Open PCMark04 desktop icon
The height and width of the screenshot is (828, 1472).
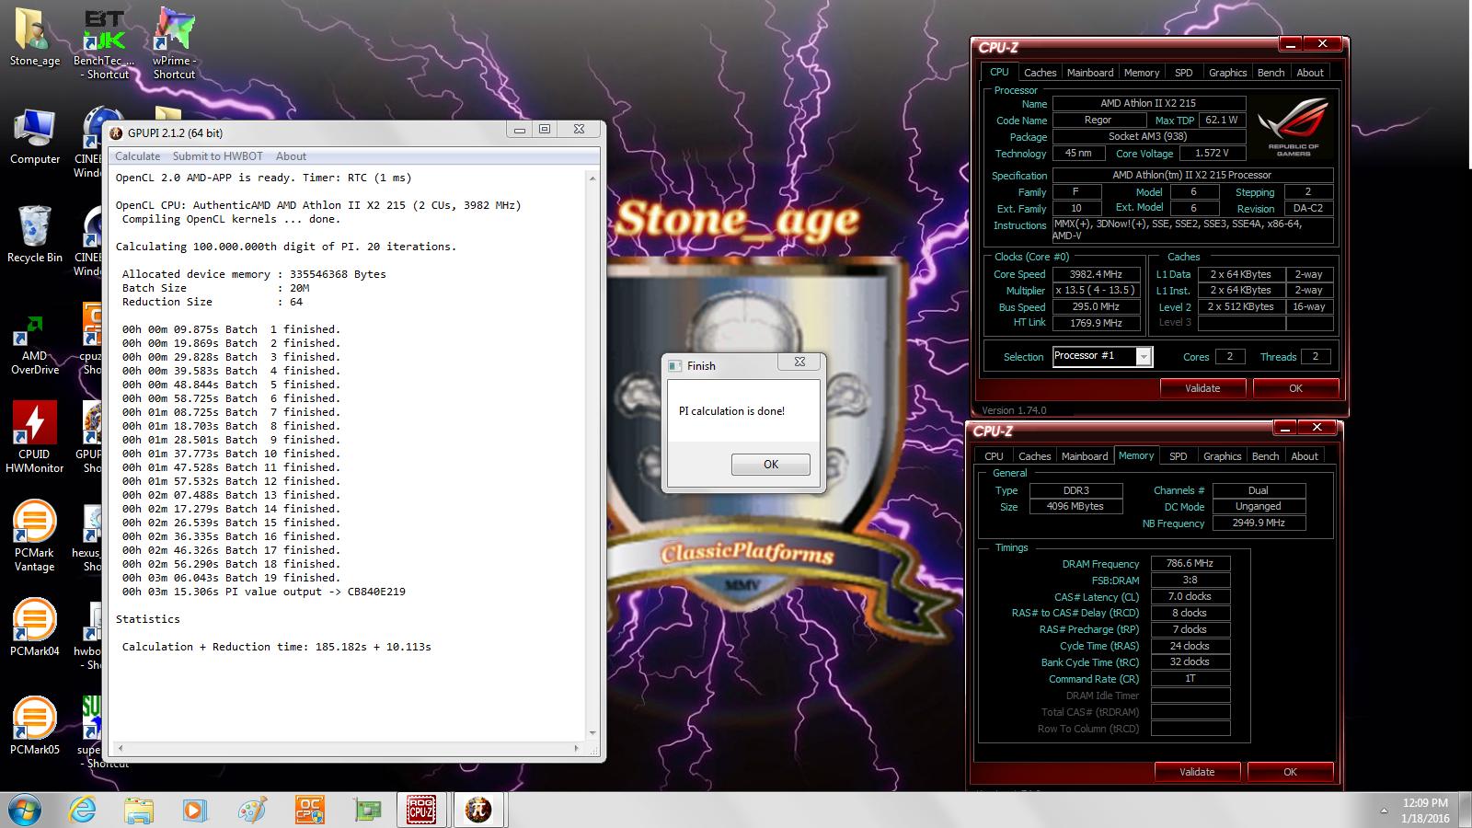pos(34,627)
